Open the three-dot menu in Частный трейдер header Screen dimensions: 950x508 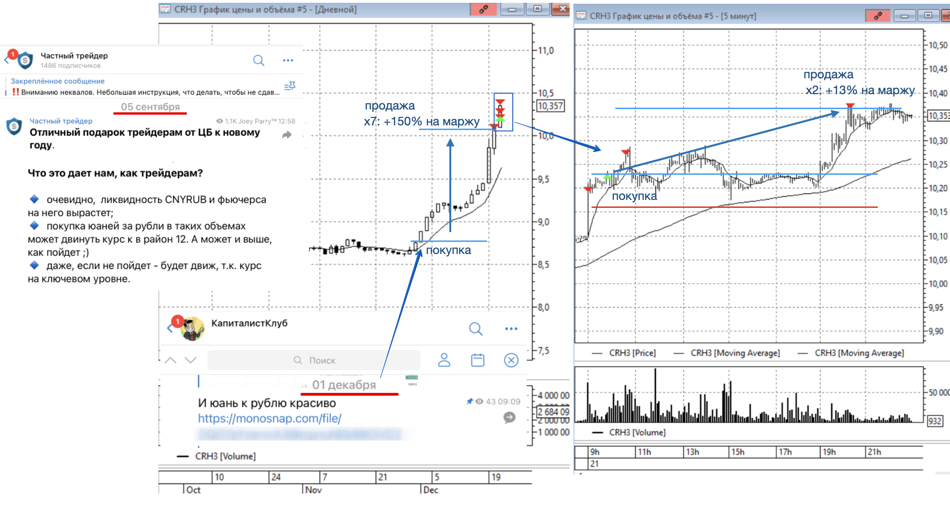(x=288, y=60)
